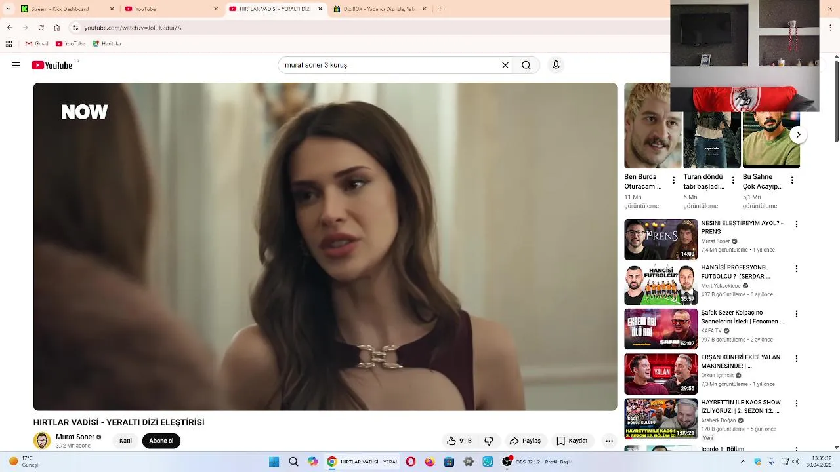840x472 pixels.
Task: Open the YouTube guide hamburger menu
Action: click(x=16, y=65)
